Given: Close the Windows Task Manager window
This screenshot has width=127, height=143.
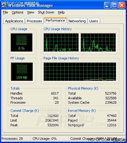Looking at the screenshot, I should coord(122,5).
